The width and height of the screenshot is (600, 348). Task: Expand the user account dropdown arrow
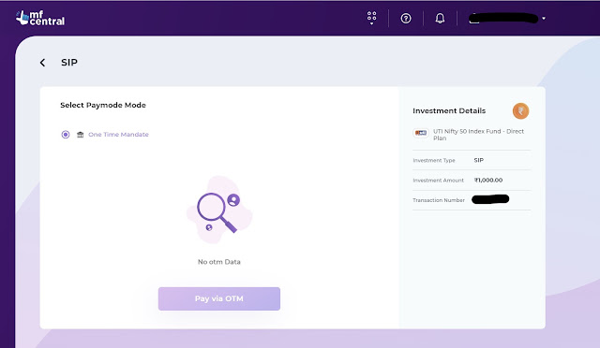544,19
